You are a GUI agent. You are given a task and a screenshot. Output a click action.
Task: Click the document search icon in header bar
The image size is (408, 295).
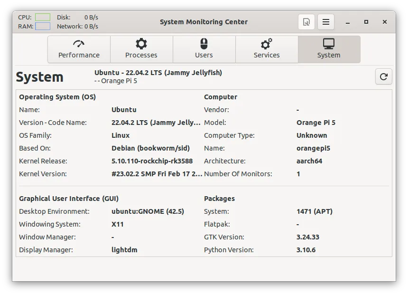[306, 22]
